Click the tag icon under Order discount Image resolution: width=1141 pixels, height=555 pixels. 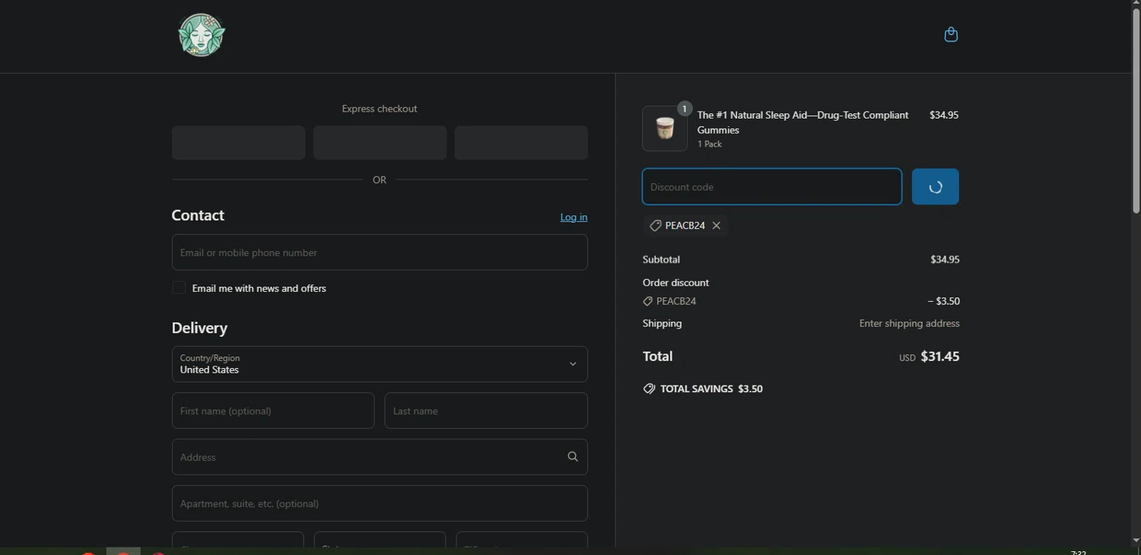click(648, 301)
